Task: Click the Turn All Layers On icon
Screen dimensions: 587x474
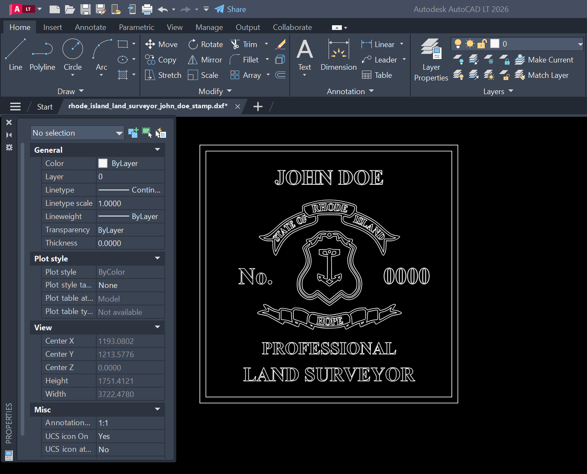Action: point(458,75)
